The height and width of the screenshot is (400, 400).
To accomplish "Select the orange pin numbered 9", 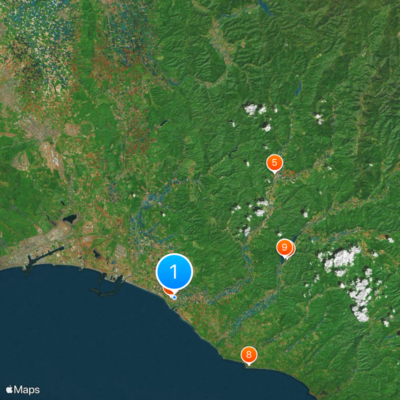I will click(x=284, y=247).
